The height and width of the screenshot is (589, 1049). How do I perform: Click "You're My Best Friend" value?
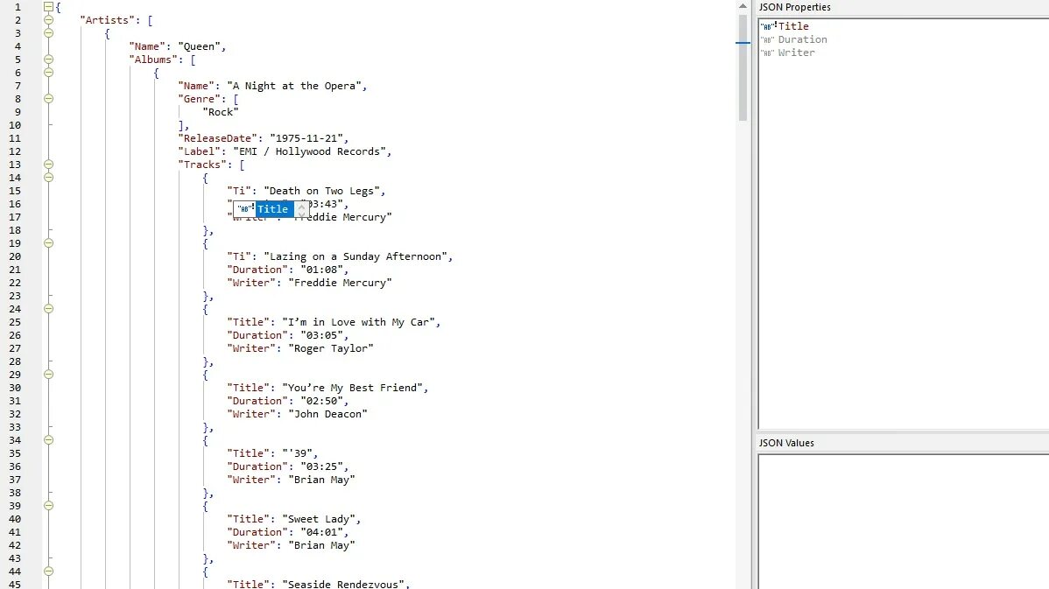pyautogui.click(x=352, y=388)
